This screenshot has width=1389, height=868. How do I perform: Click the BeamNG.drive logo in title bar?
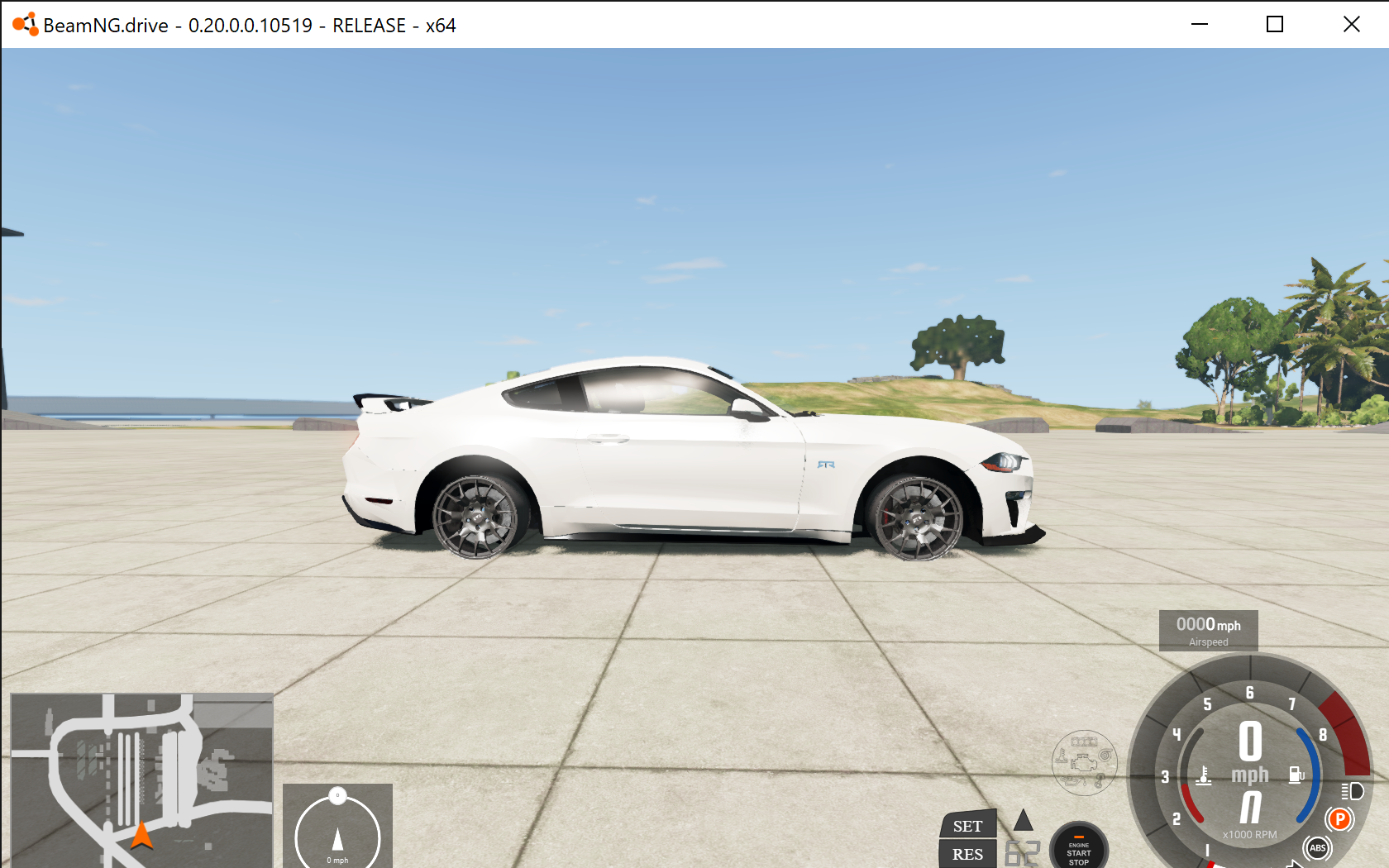pos(25,25)
